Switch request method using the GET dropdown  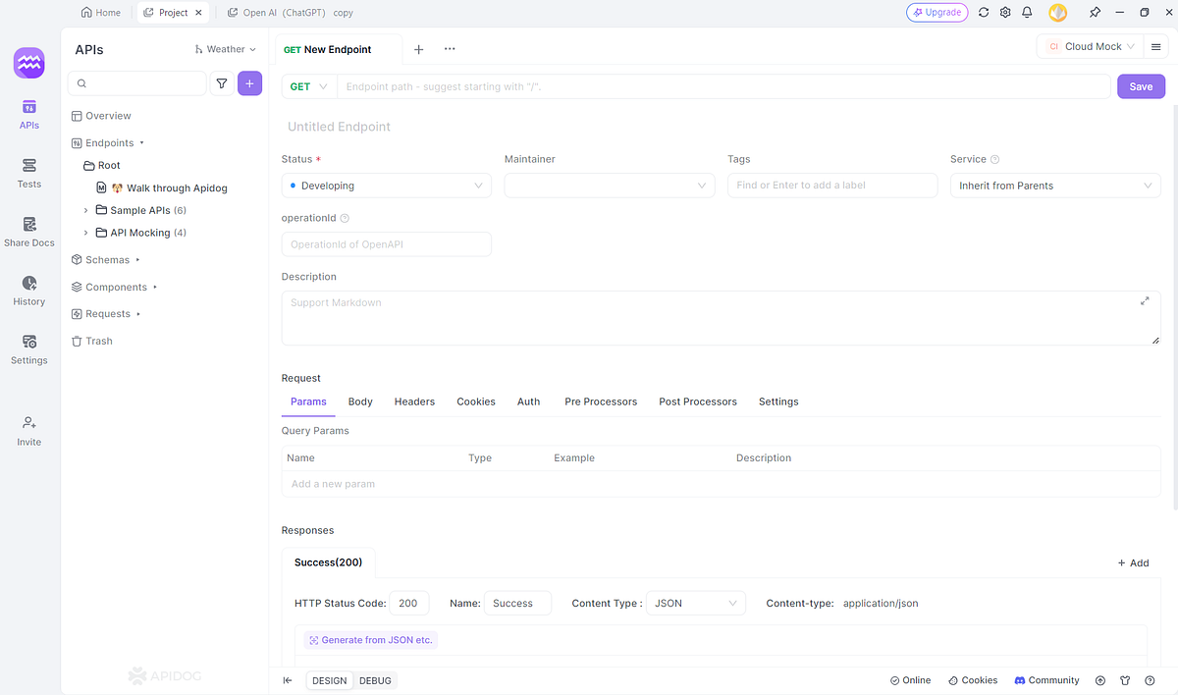pyautogui.click(x=307, y=86)
